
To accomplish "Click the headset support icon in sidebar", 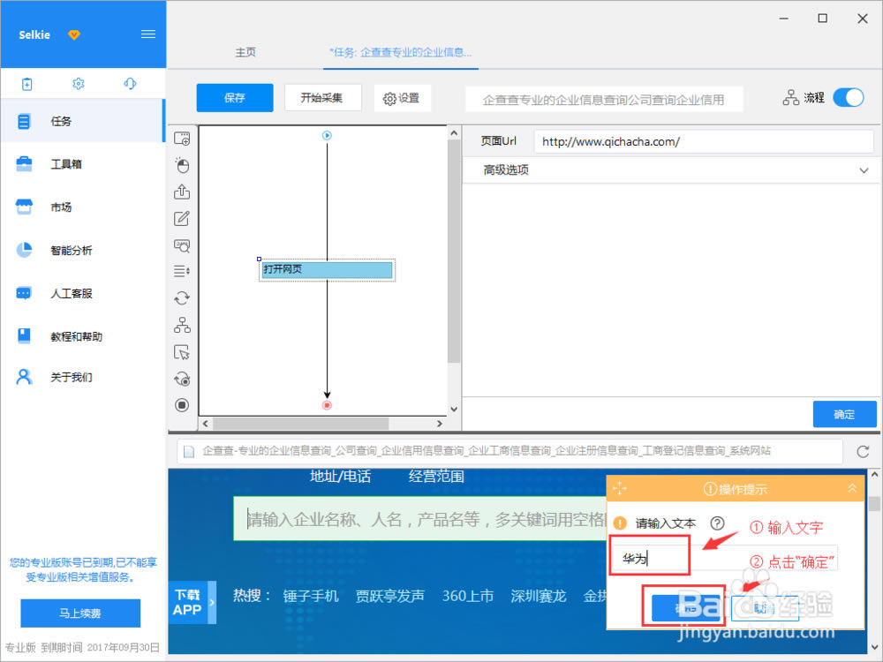I will point(130,84).
